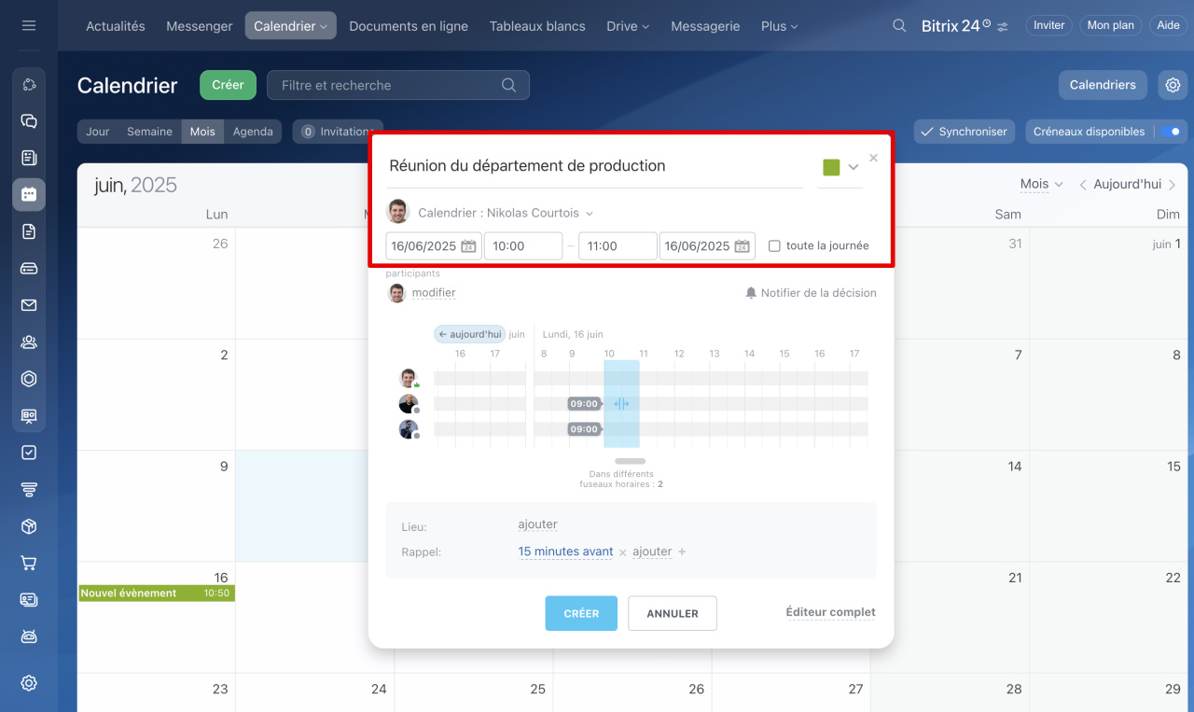Open the event color dropdown arrow
This screenshot has height=712, width=1194.
click(x=853, y=167)
